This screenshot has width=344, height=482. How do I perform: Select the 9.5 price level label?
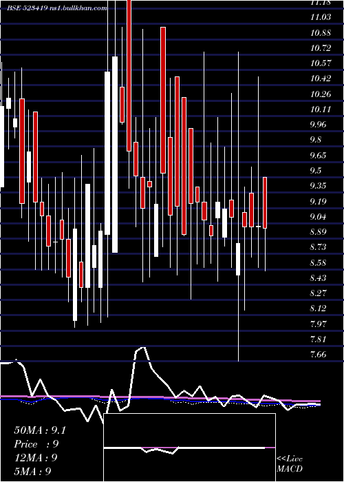pyautogui.click(x=316, y=171)
